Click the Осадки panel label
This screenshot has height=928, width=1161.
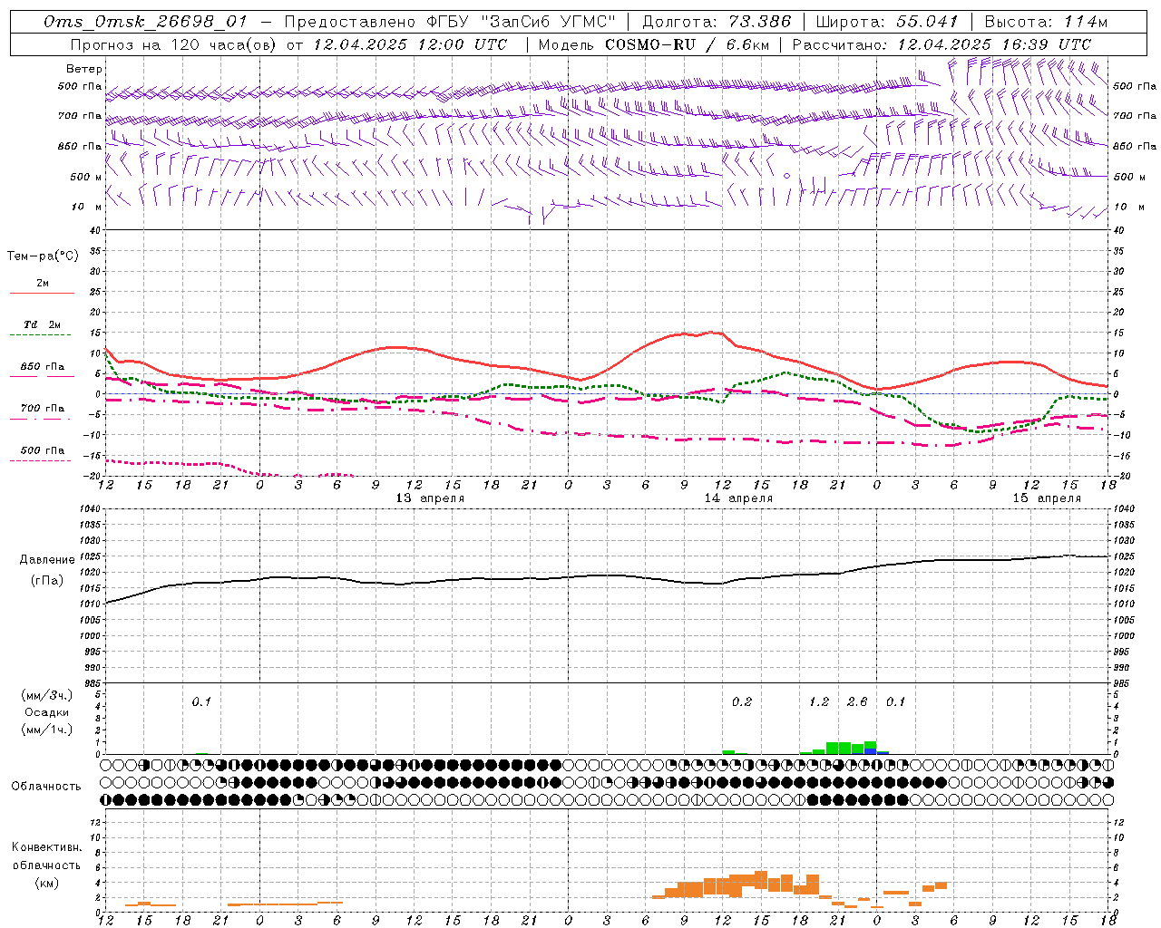pyautogui.click(x=47, y=712)
